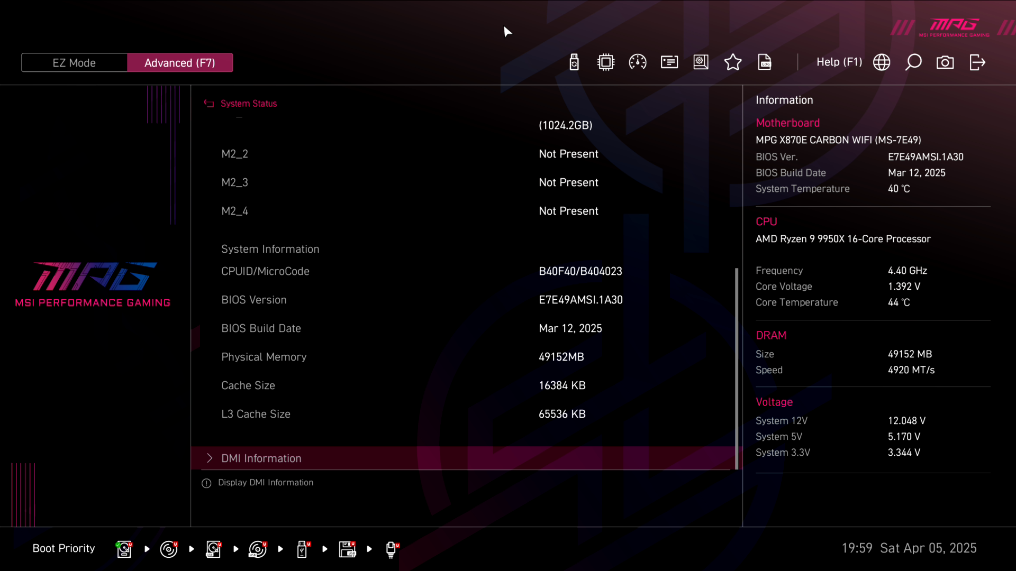Select the hard disk boot priority device
This screenshot has width=1016, height=571.
point(124,549)
